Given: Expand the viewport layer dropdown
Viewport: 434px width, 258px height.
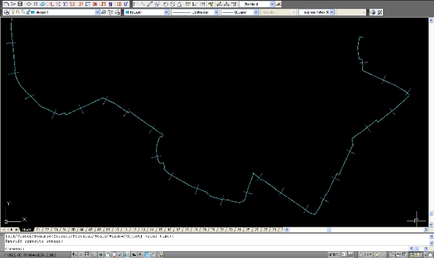Looking at the screenshot, I should 97,12.
